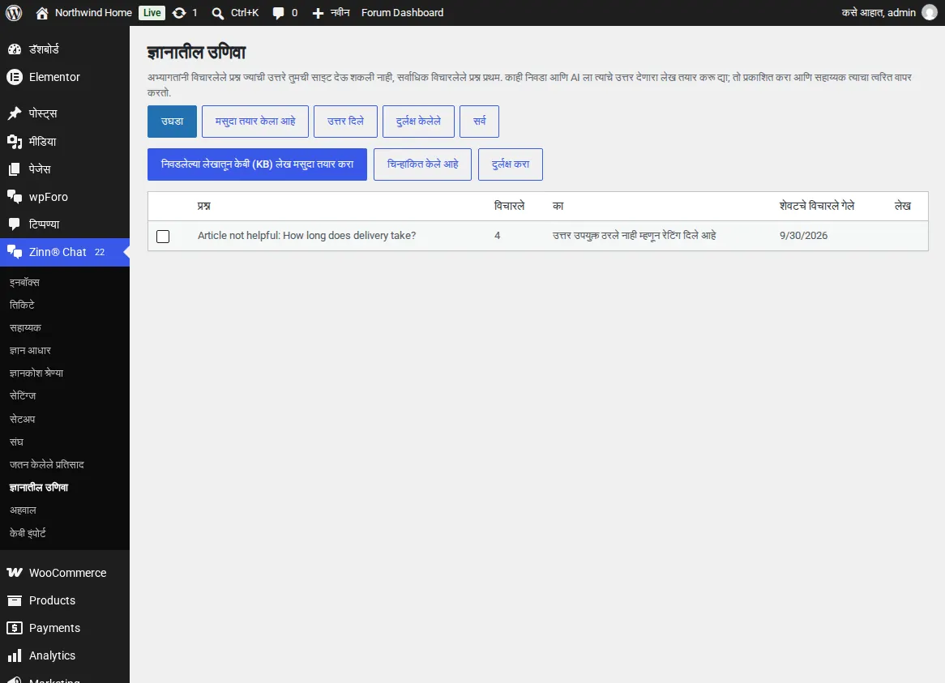The height and width of the screenshot is (683, 945).
Task: Open the इनबॉक्स submenu item
Action: 24,283
